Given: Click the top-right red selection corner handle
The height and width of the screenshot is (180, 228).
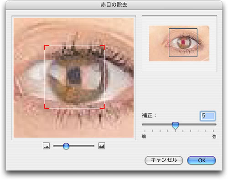Looking at the screenshot, I should (x=102, y=47).
